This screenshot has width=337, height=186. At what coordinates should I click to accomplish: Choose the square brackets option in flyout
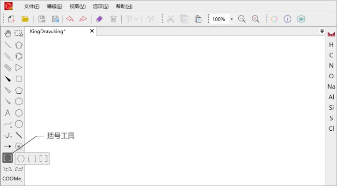pyautogui.click(x=44, y=159)
